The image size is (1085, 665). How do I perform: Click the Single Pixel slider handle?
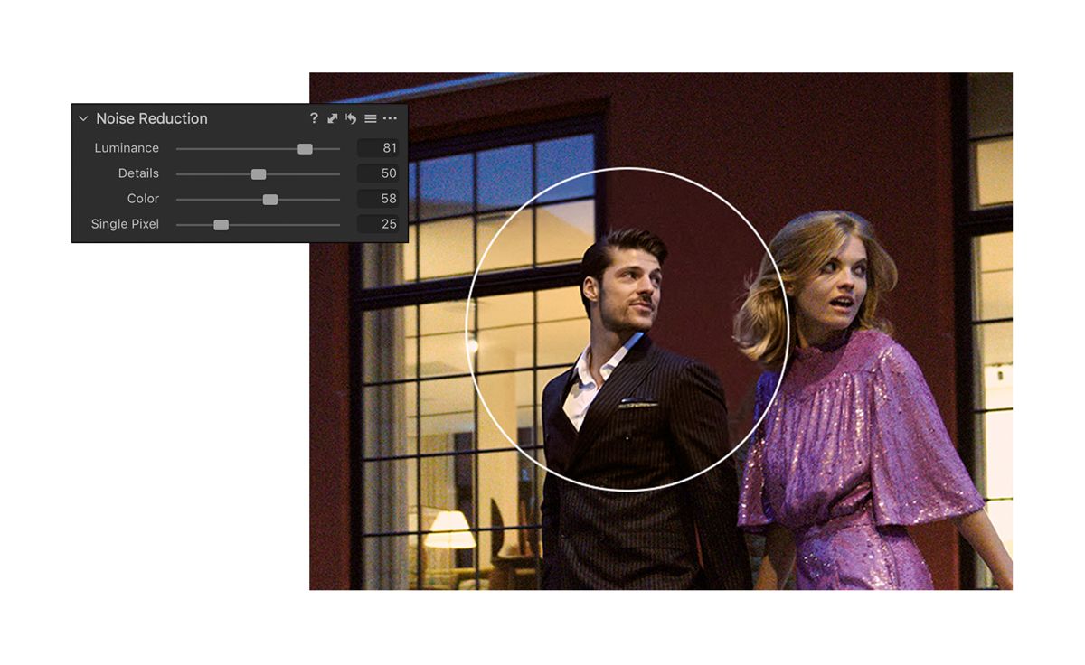(x=221, y=224)
